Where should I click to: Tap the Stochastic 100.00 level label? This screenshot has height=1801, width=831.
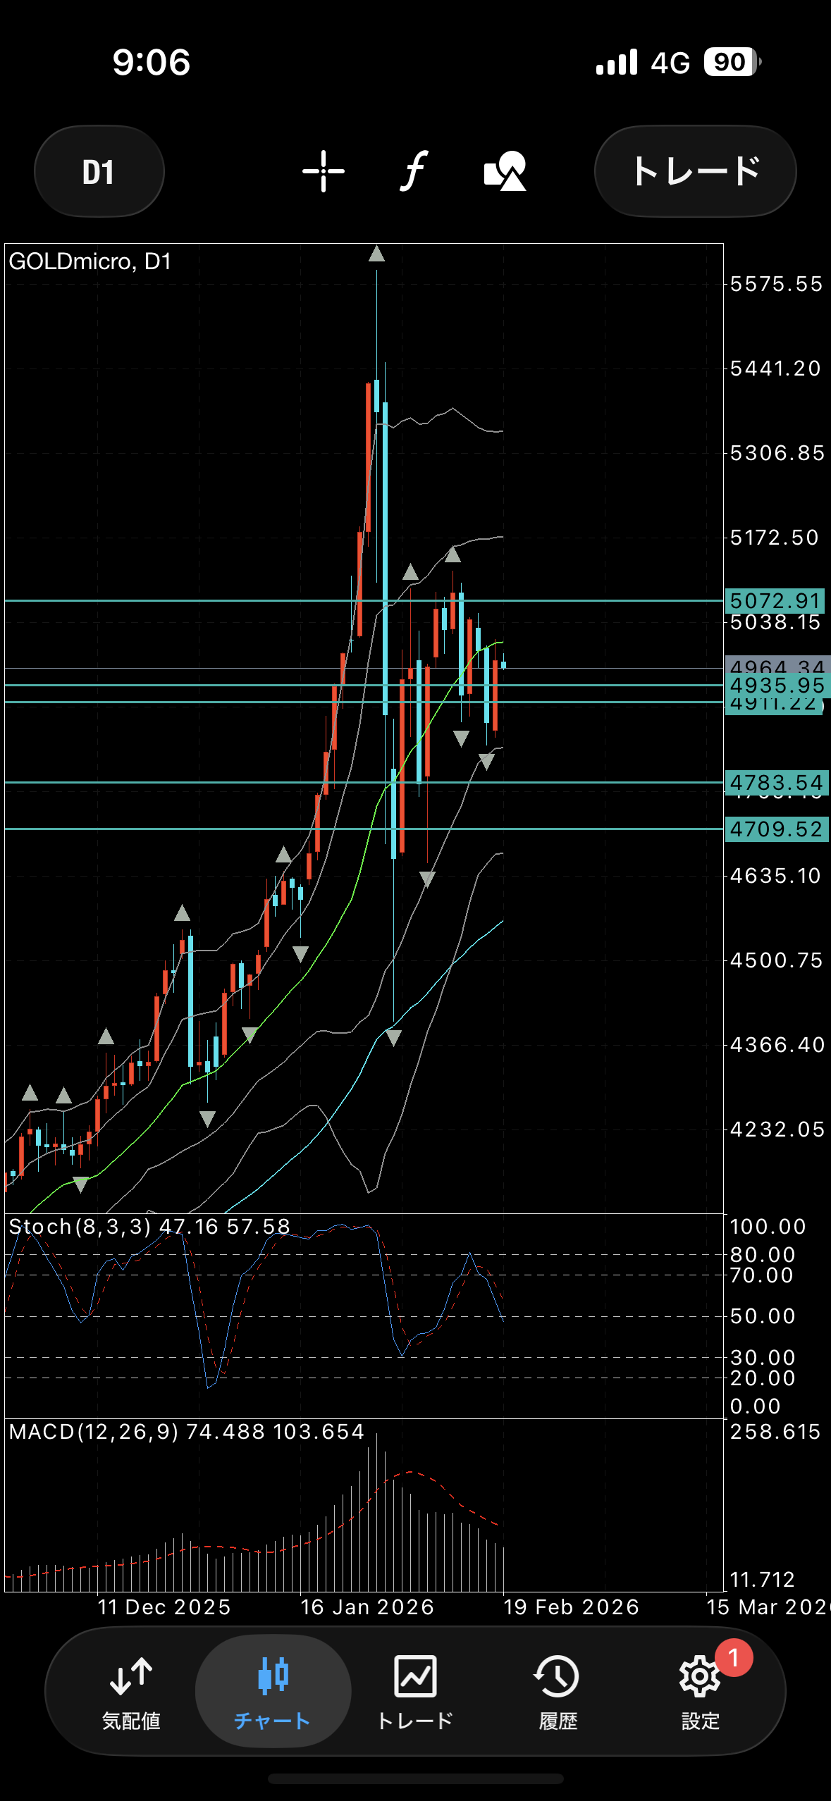click(768, 1227)
